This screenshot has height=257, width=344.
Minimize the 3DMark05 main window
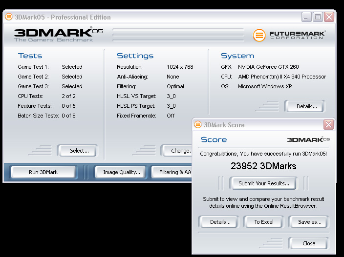306,17
